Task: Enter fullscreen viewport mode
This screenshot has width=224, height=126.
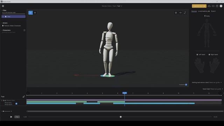Action: tap(185, 13)
